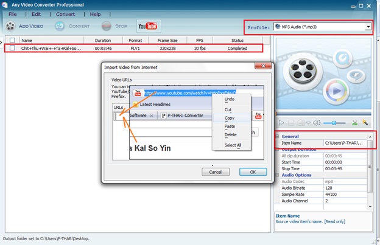
Task: Click the Start Time value 00:00:00
Action: pos(334,162)
